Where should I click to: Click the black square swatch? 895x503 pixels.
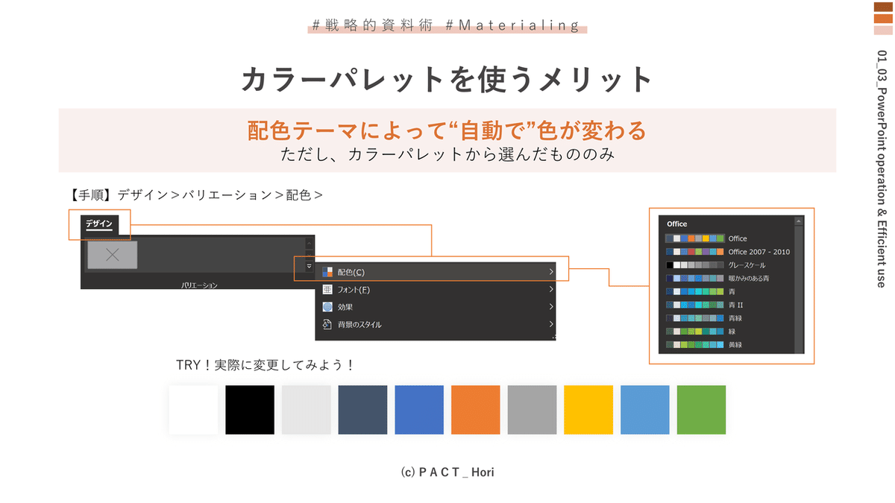250,410
